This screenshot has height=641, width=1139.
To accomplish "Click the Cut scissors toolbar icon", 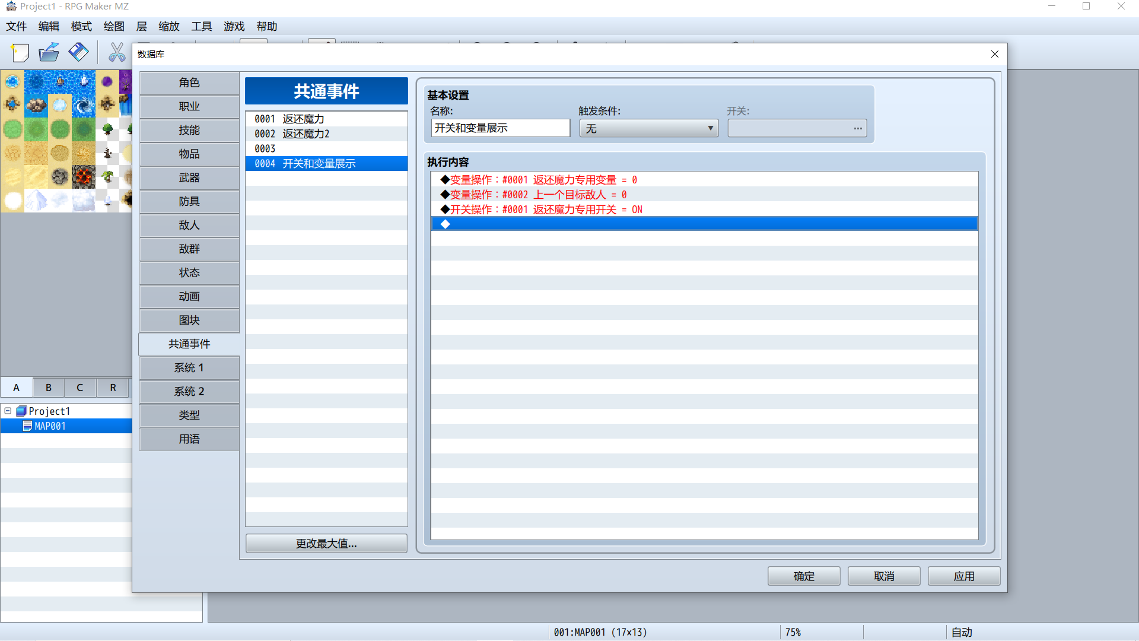I will (x=117, y=53).
